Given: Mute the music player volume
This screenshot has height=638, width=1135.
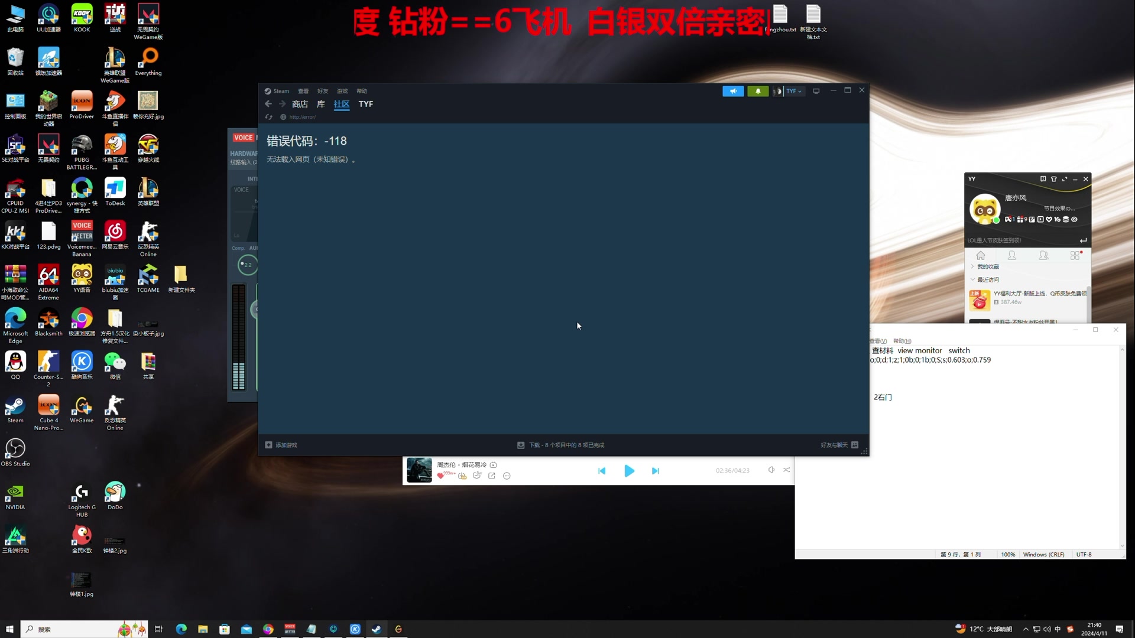Looking at the screenshot, I should 771,470.
